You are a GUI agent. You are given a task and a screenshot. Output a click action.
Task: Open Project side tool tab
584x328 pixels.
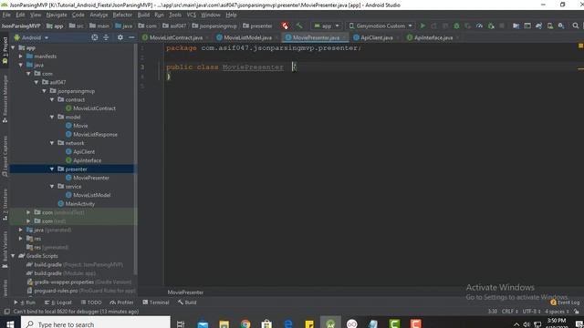click(x=5, y=51)
